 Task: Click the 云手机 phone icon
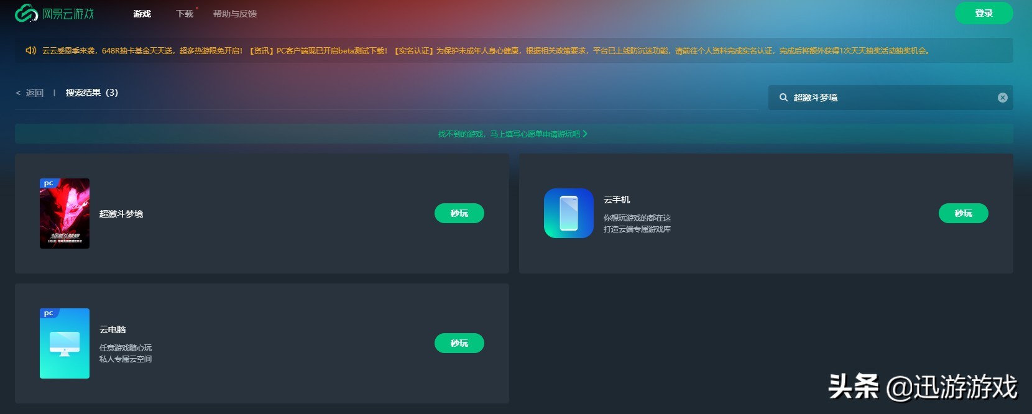tap(569, 213)
